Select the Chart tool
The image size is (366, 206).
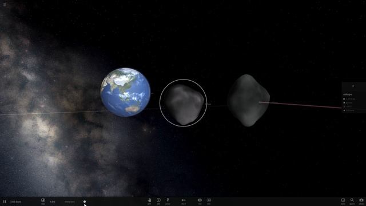[x=184, y=200]
